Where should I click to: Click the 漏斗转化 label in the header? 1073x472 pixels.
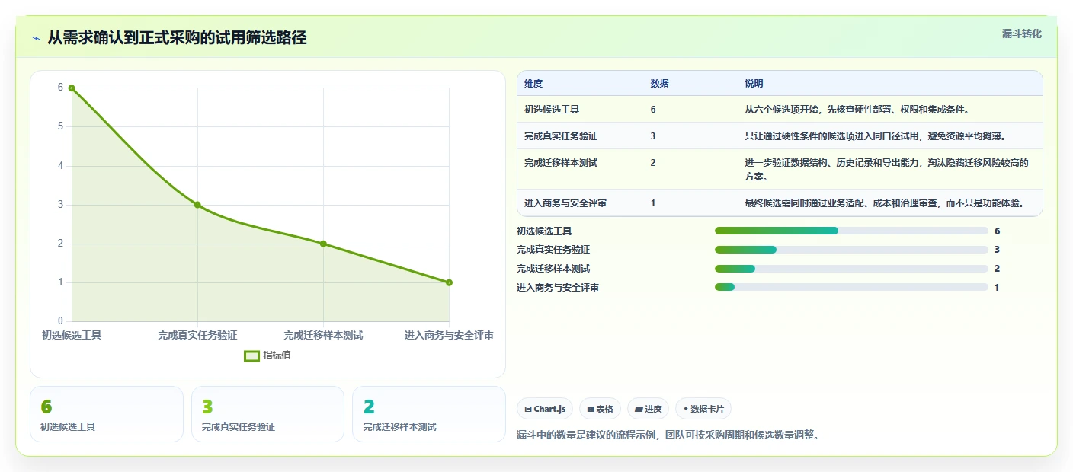click(x=1021, y=33)
